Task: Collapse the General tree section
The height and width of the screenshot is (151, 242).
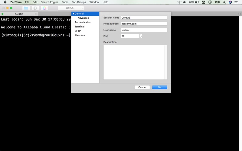Action: [74, 14]
